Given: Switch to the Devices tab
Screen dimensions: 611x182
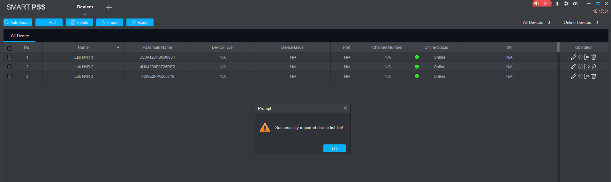Looking at the screenshot, I should 85,7.
